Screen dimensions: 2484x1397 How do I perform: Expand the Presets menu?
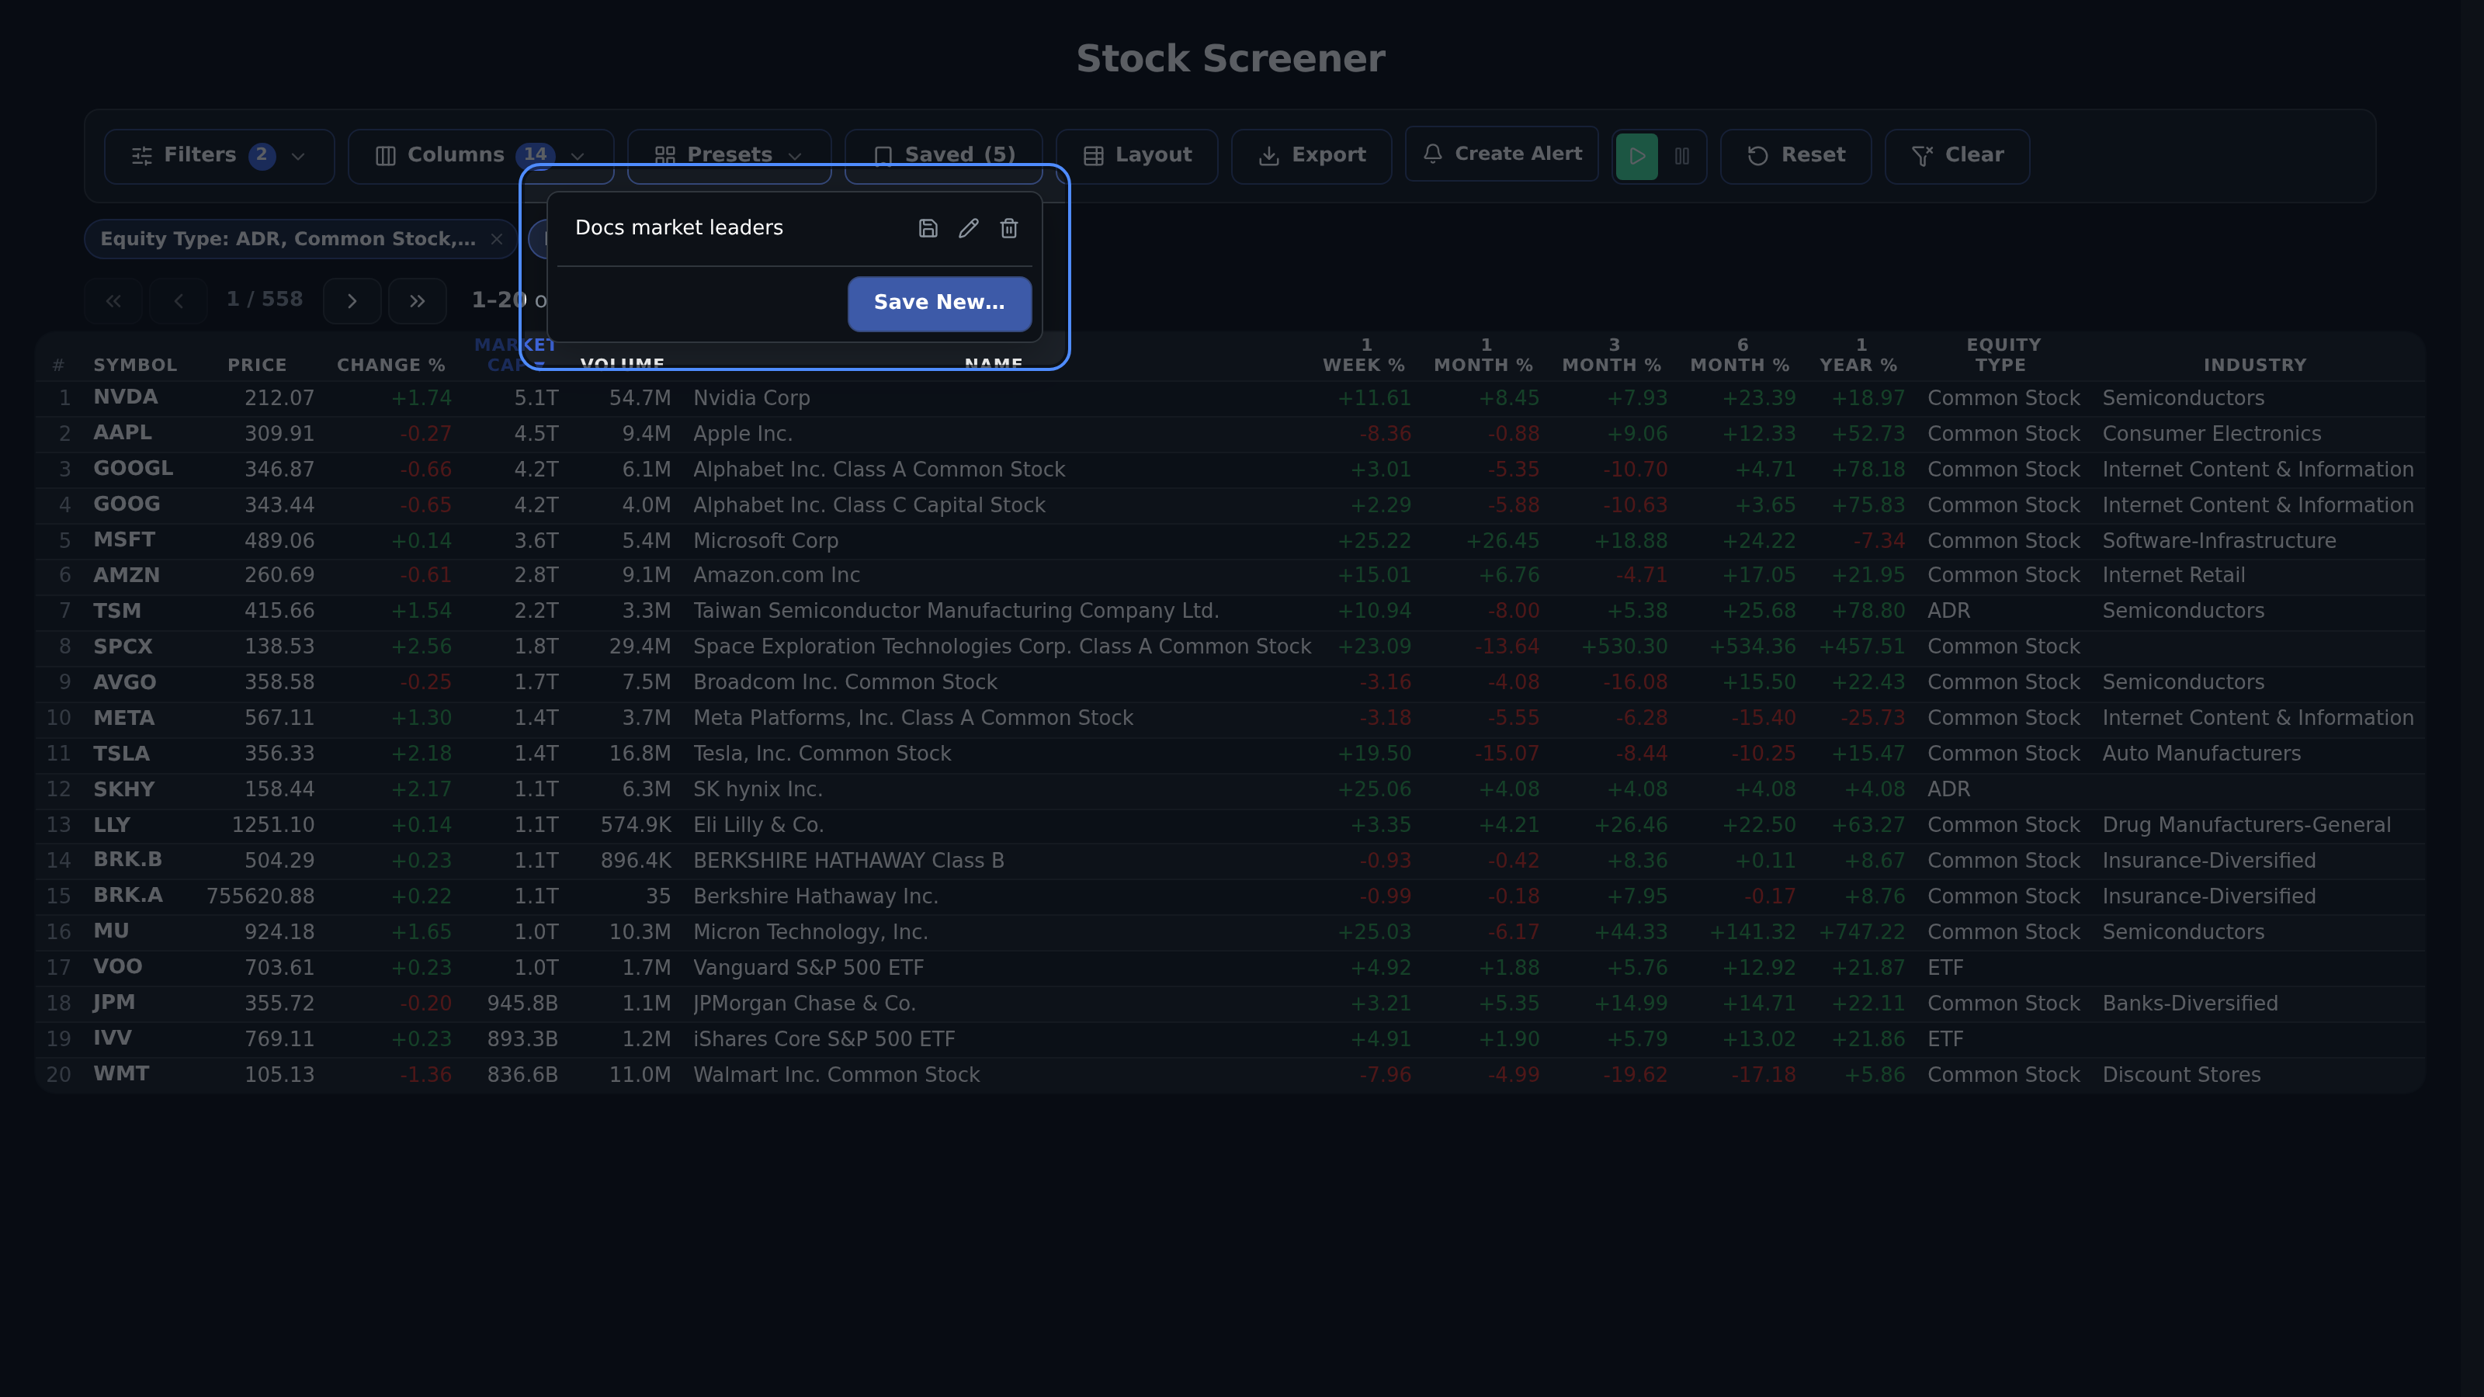[x=729, y=155]
